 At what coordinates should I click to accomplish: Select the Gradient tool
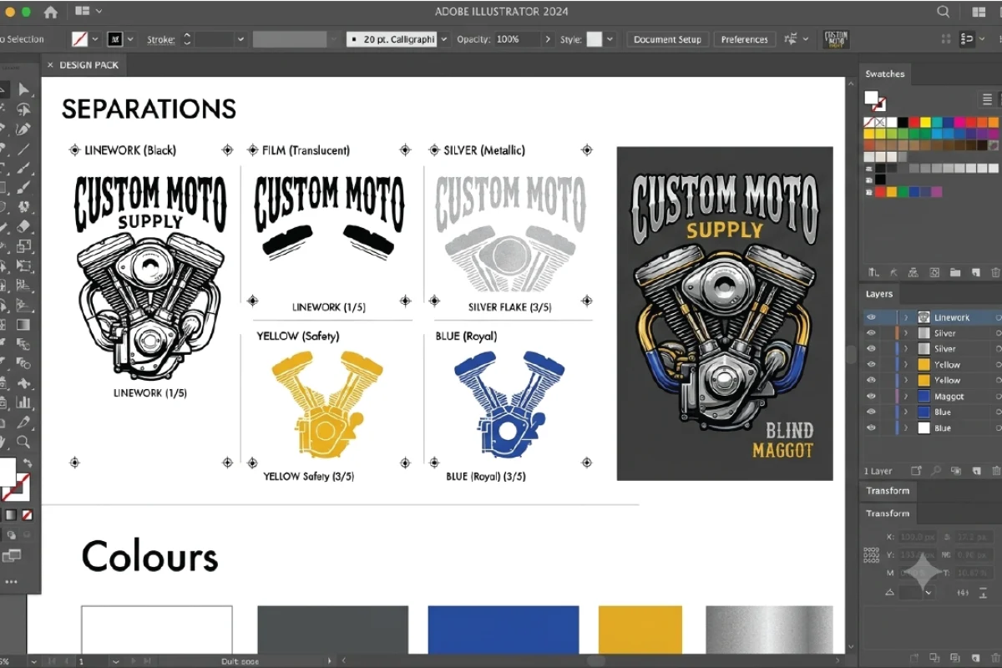[24, 325]
